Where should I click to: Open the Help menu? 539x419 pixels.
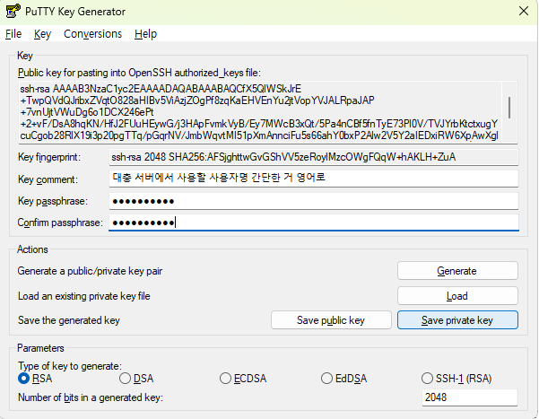(146, 34)
